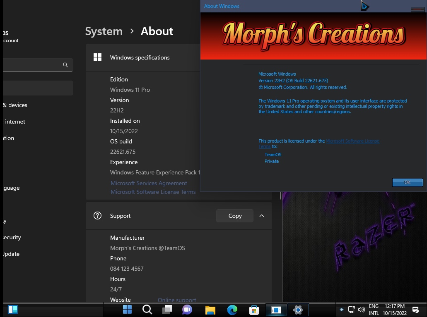
Task: Open the Microsoft Services Agreement link
Action: click(x=149, y=183)
